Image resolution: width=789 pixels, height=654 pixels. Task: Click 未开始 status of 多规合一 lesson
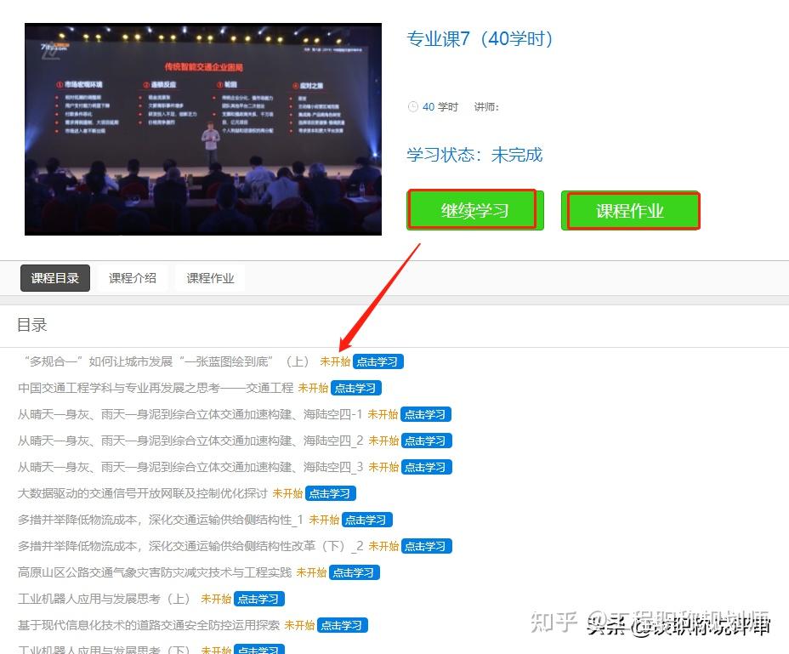335,361
